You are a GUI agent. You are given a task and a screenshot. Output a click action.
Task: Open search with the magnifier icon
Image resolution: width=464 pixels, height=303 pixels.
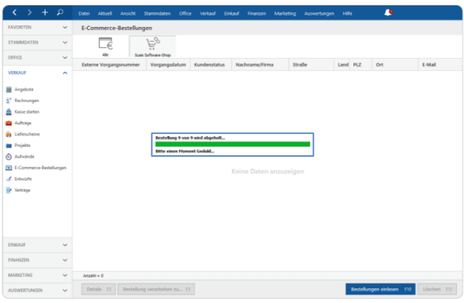point(60,12)
